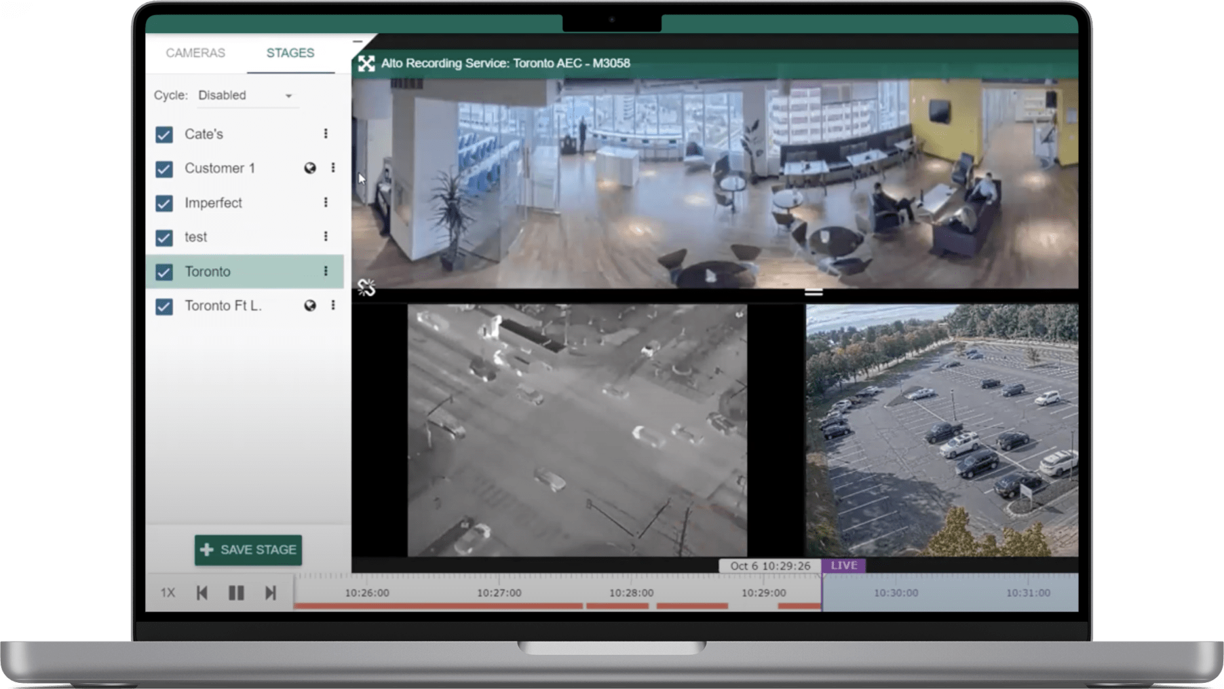
Task: Seek timeline to 10:29:00
Action: coord(763,593)
